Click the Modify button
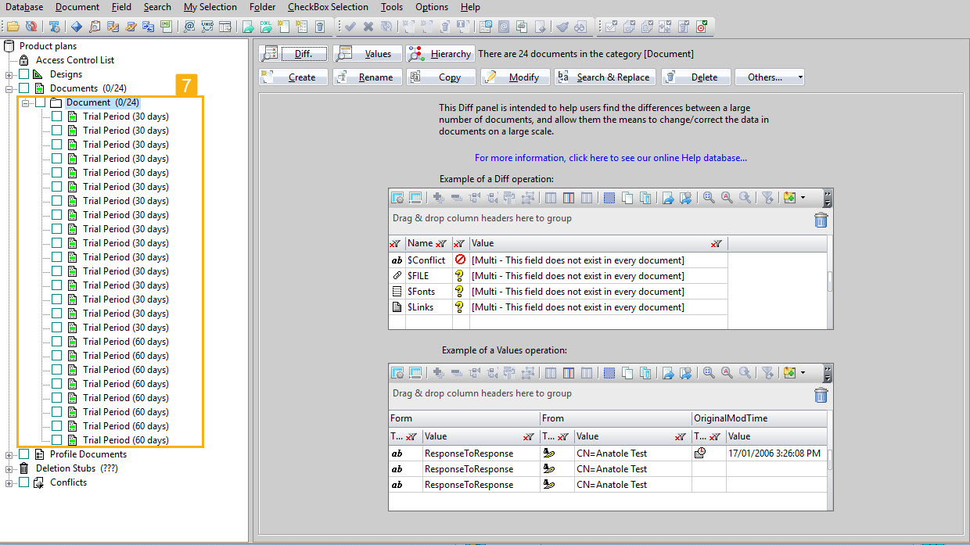The height and width of the screenshot is (545, 970). pos(515,77)
